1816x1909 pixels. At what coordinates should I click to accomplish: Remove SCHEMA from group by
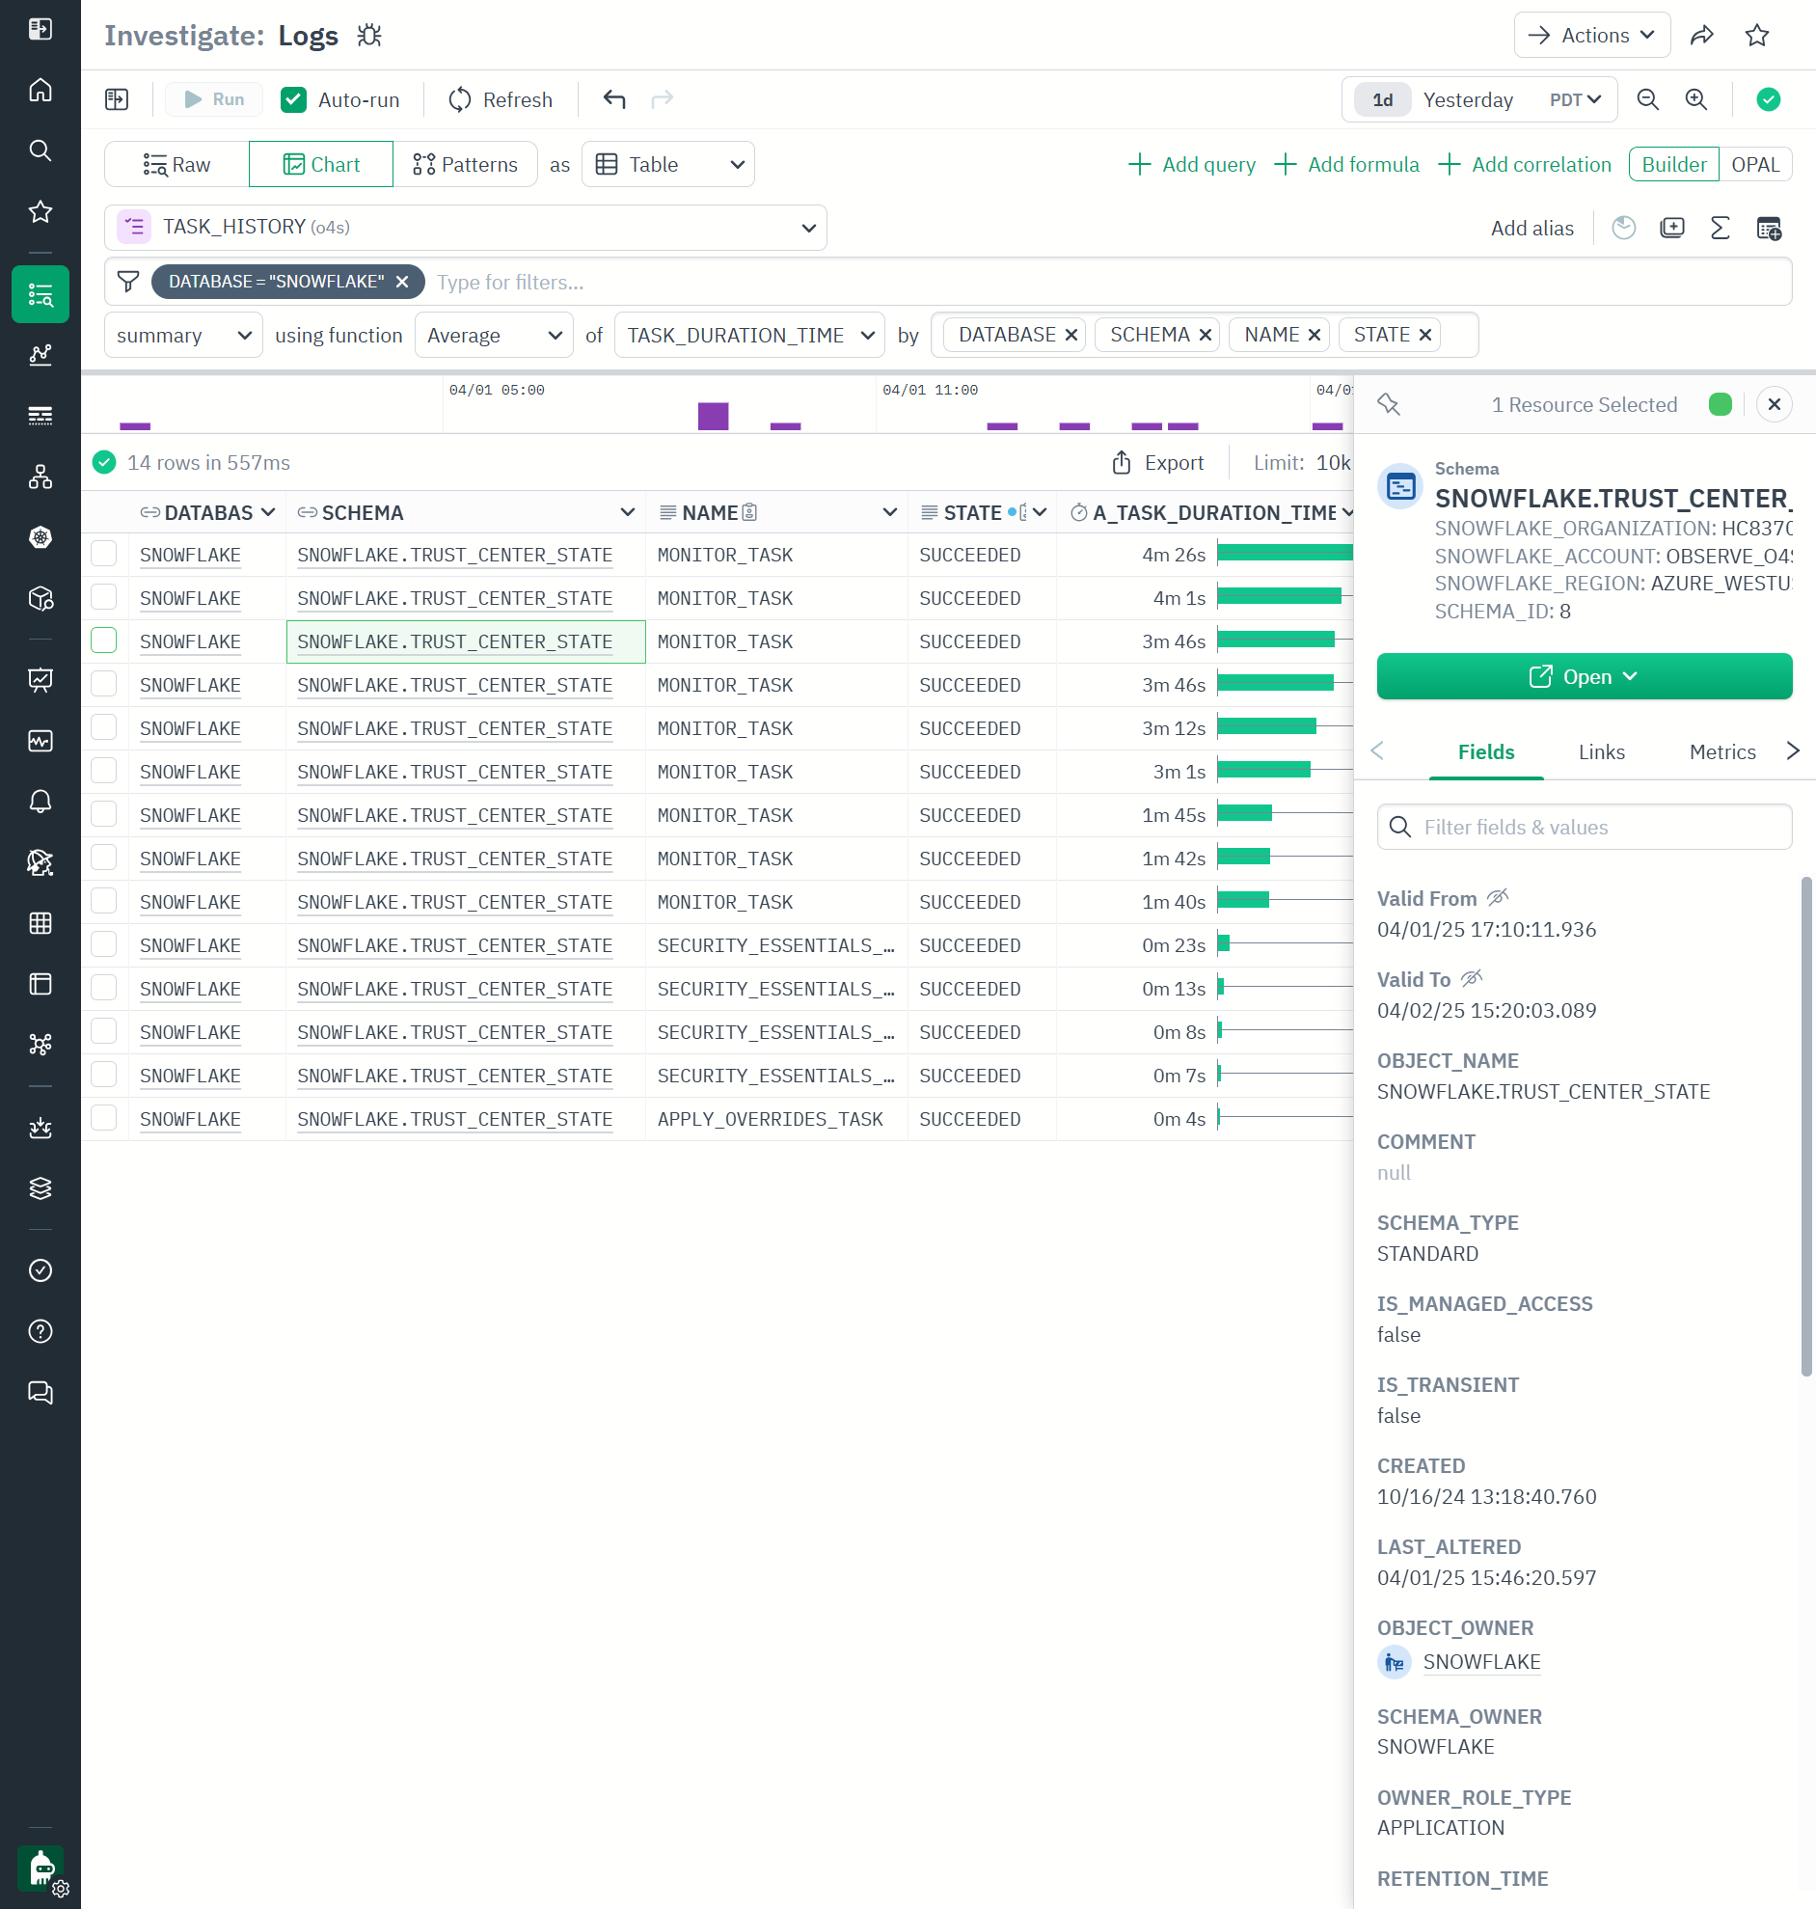(1206, 335)
